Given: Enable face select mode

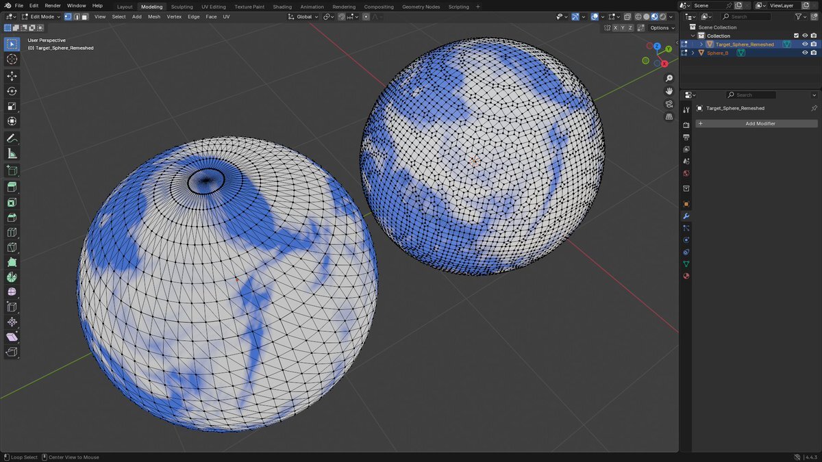Looking at the screenshot, I should pos(84,16).
